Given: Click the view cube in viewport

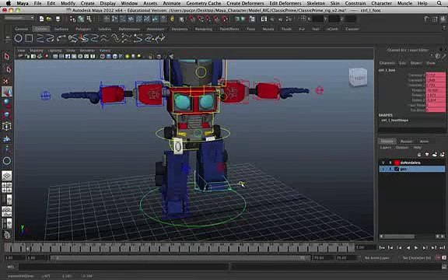Looking at the screenshot, I should pyautogui.click(x=358, y=77).
